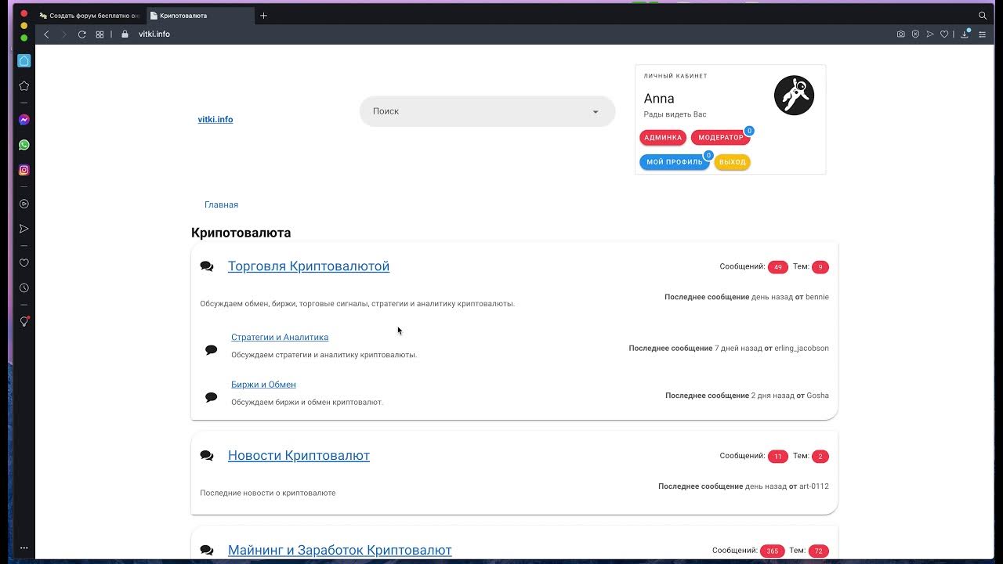Open Instagram in the sidebar
This screenshot has width=1003, height=564.
(24, 170)
